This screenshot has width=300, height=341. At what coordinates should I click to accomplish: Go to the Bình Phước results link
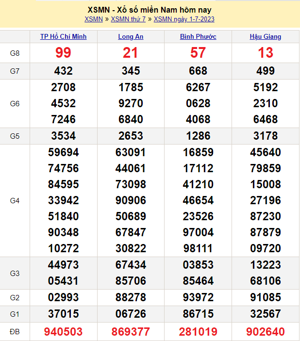198,36
